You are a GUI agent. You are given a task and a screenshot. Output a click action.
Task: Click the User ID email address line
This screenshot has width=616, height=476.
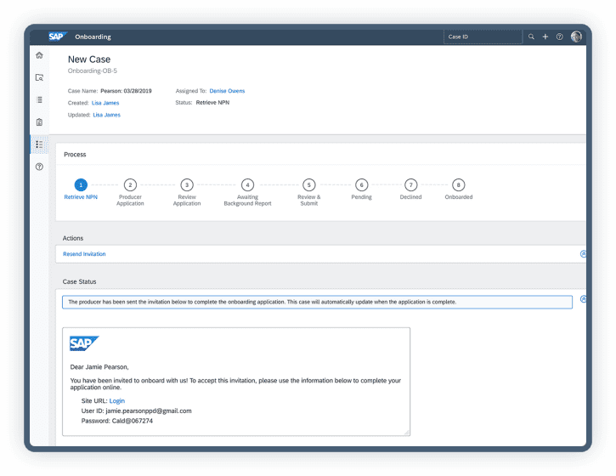pos(136,411)
